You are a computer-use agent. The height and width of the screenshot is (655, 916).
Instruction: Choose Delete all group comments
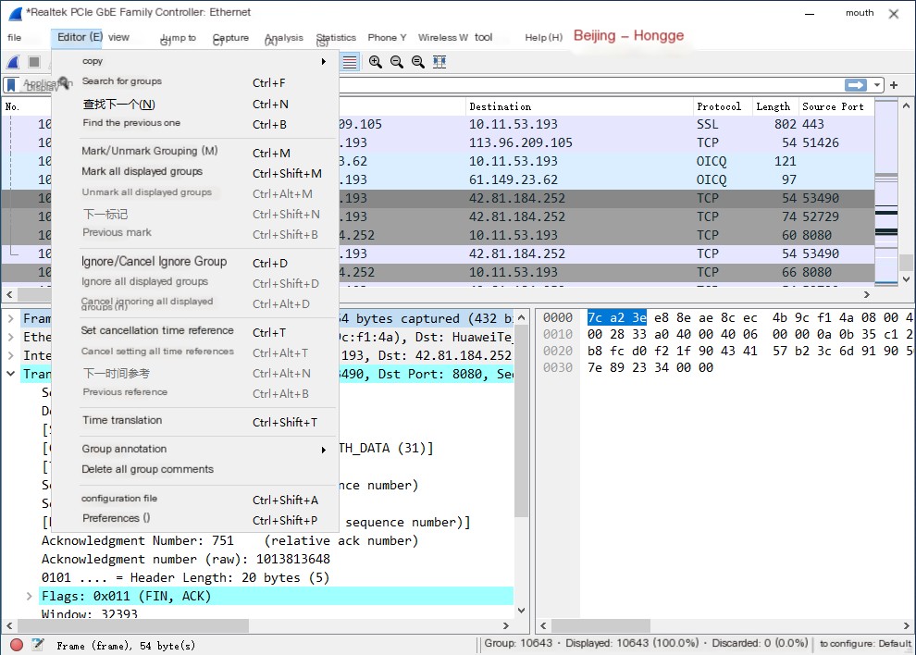[196, 470]
